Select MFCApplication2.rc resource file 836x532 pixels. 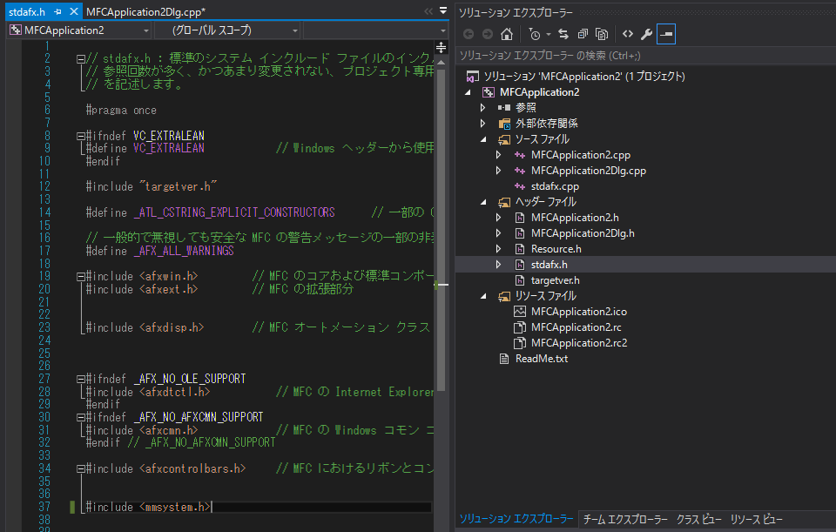[576, 327]
